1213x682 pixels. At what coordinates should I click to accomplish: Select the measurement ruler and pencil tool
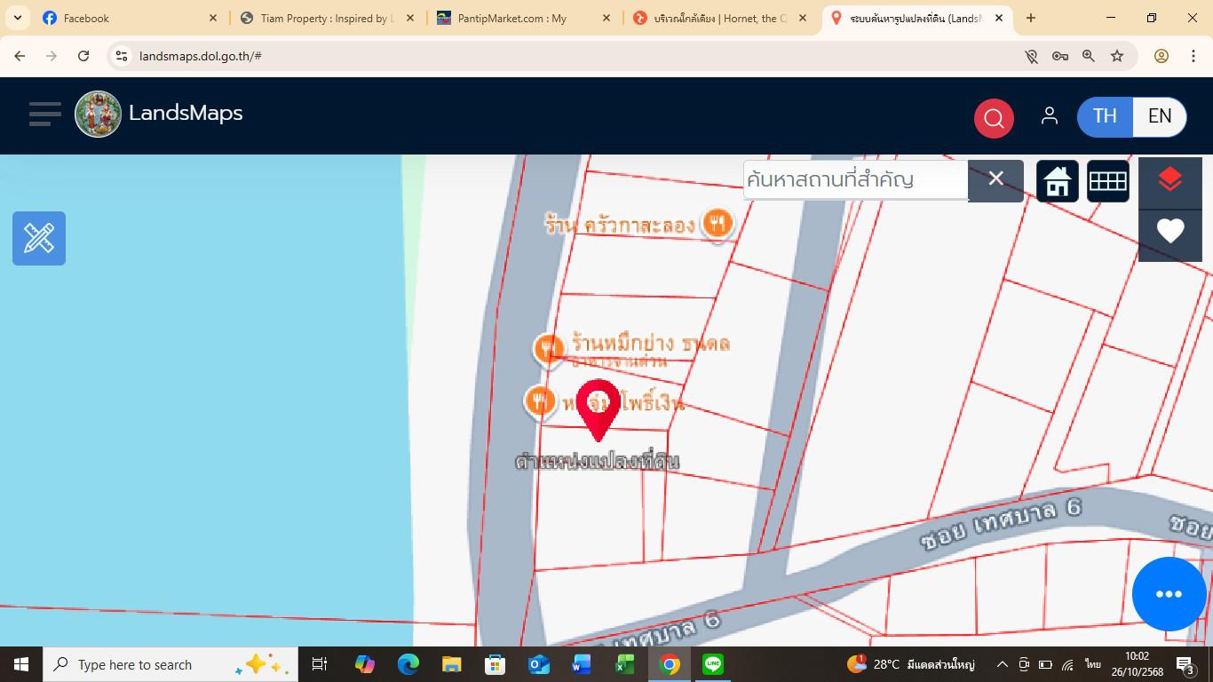[39, 238]
